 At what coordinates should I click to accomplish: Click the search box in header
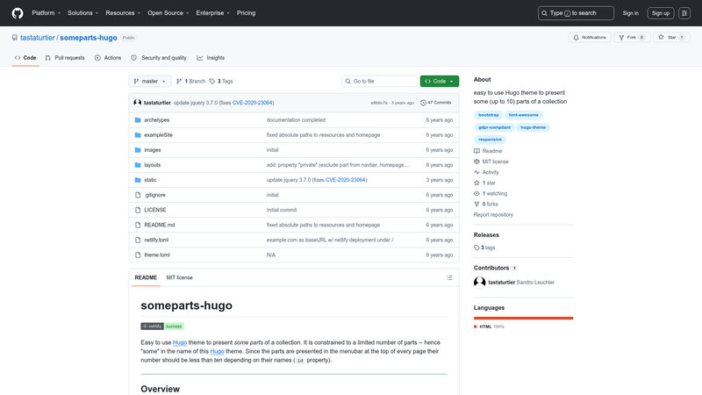tap(576, 13)
